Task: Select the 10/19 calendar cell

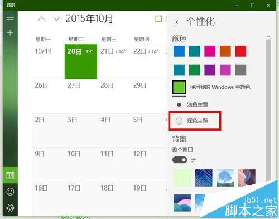Action: click(x=48, y=62)
